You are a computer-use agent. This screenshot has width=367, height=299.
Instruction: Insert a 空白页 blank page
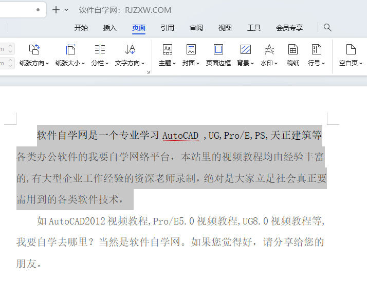351,49
